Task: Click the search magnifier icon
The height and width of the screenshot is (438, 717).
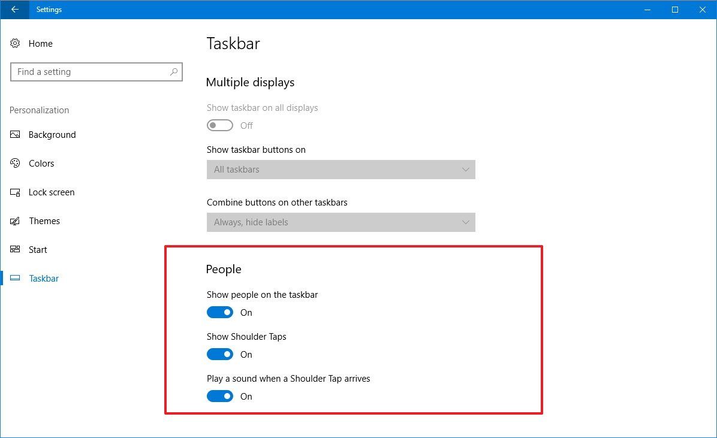Action: [x=173, y=71]
